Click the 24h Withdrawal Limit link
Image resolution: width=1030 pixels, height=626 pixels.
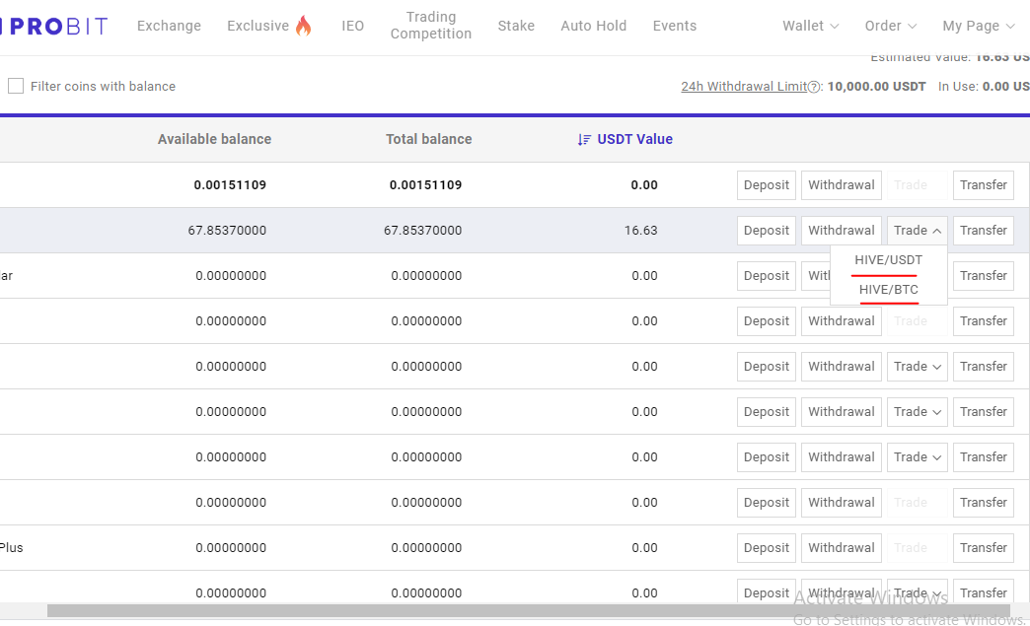click(744, 87)
